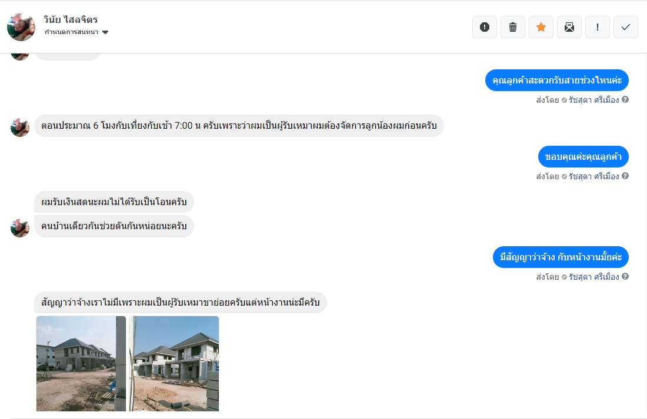Screen dimensions: 647x419
Task: Click help icon under มีสัญญาว่าจ้าง message
Action: (625, 276)
